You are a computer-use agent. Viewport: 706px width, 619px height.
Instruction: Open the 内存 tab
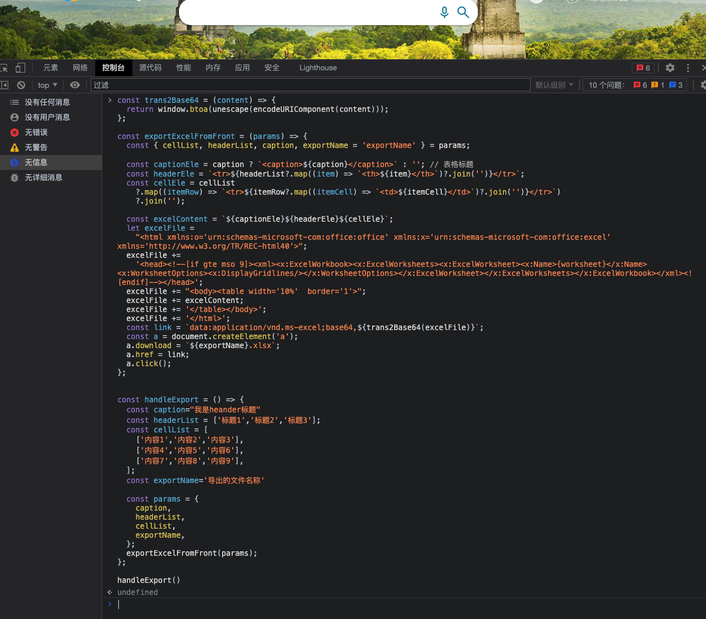[213, 68]
